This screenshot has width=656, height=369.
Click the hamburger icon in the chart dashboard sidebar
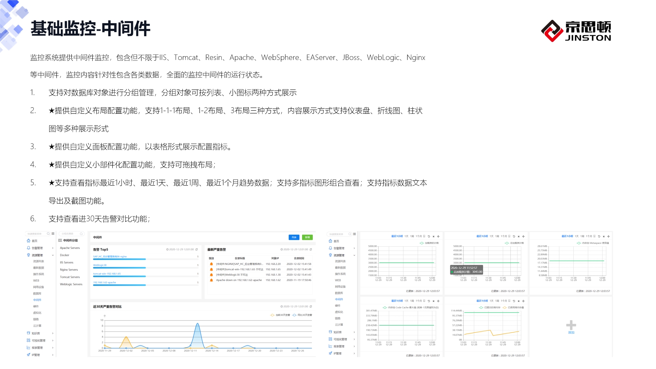(x=355, y=234)
